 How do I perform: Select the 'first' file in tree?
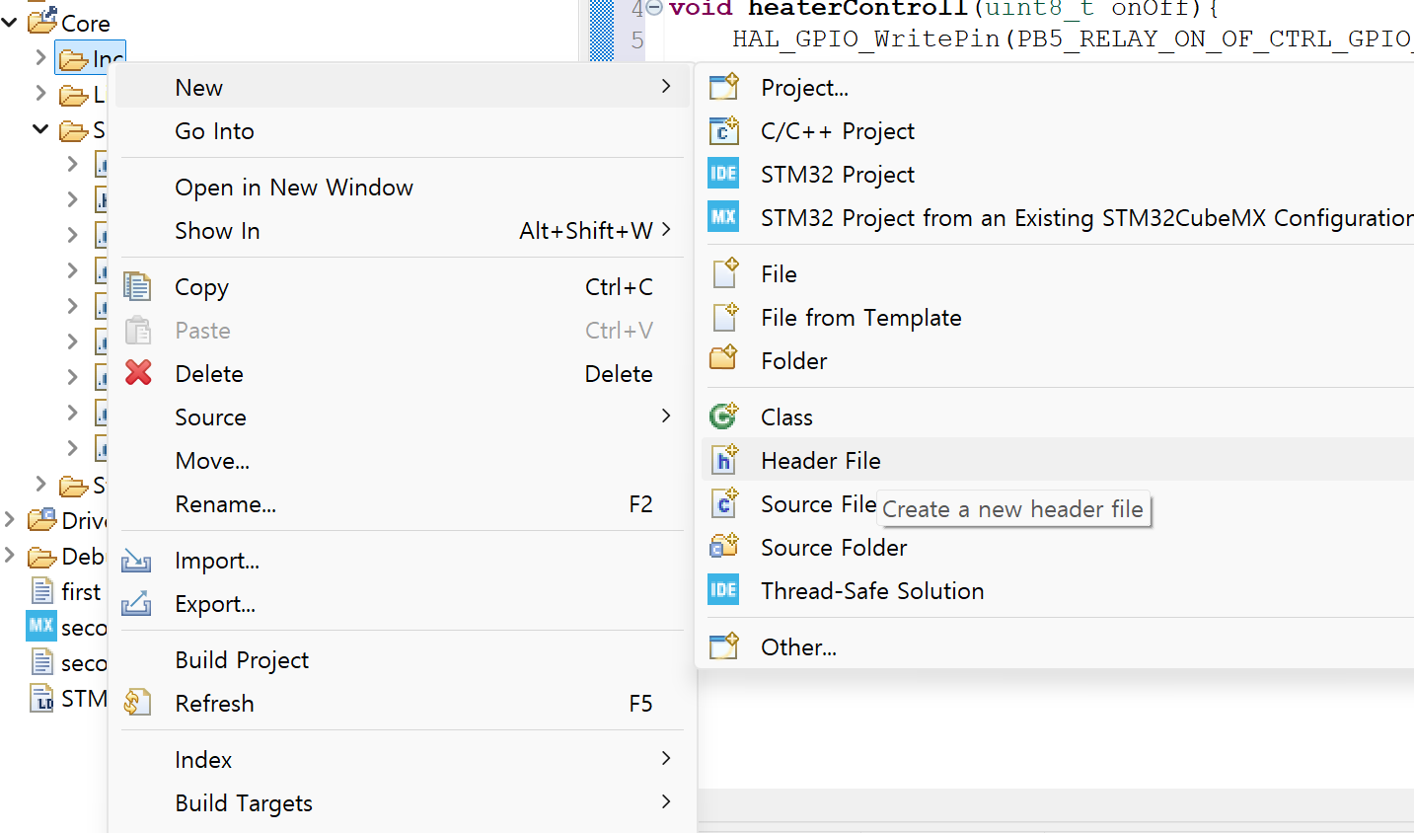(x=81, y=591)
